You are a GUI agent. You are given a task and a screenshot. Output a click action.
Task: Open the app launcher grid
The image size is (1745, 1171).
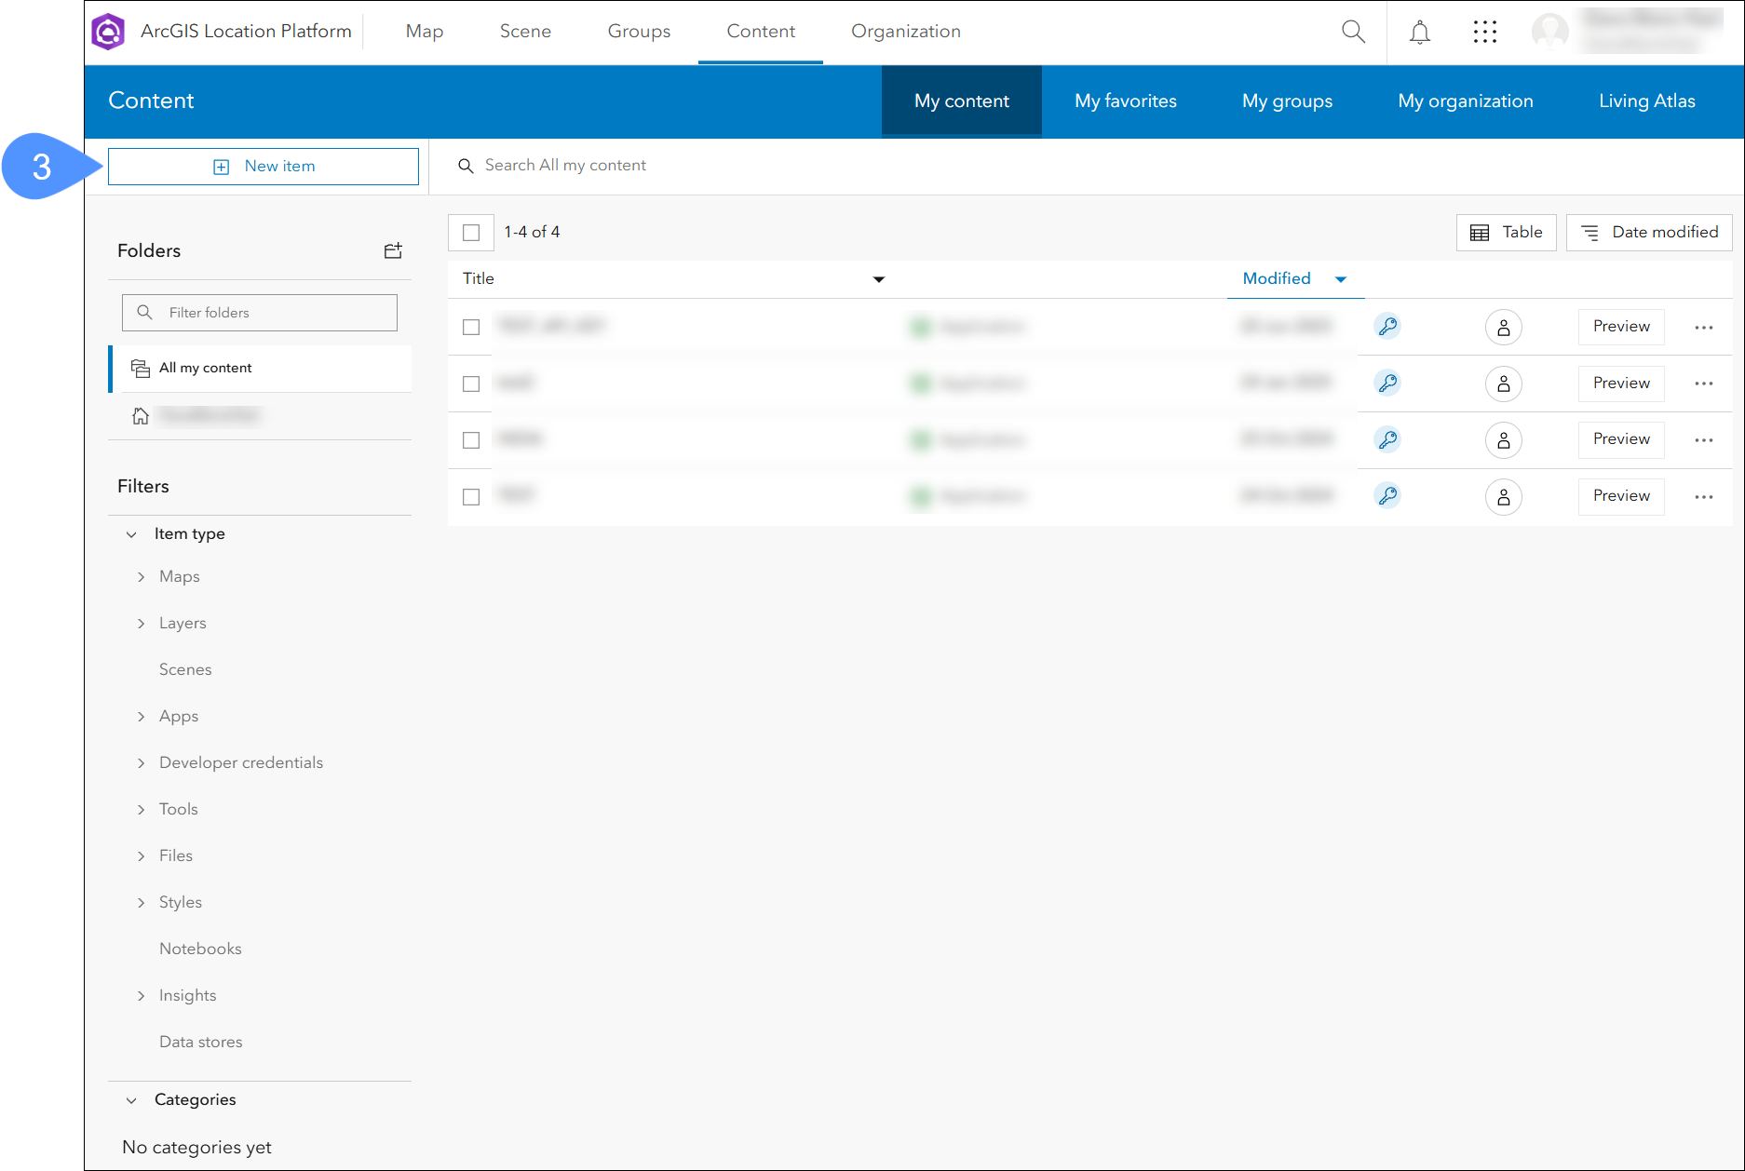(1484, 33)
